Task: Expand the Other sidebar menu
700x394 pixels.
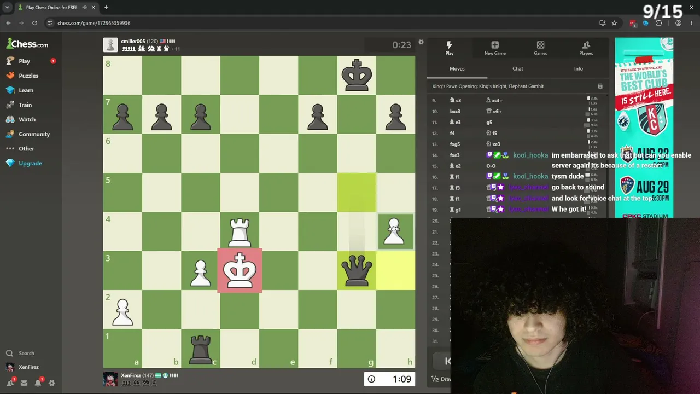Action: [26, 149]
